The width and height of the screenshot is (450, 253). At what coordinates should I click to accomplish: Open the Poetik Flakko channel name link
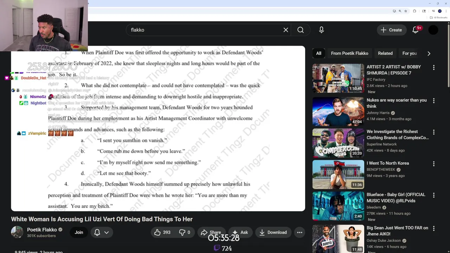pyautogui.click(x=42, y=229)
